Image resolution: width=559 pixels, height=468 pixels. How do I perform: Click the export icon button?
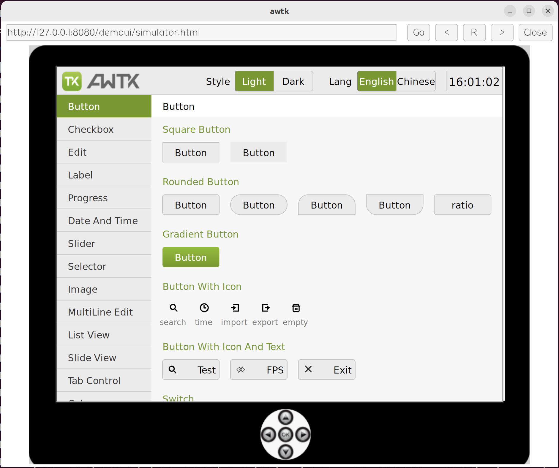[x=266, y=308]
